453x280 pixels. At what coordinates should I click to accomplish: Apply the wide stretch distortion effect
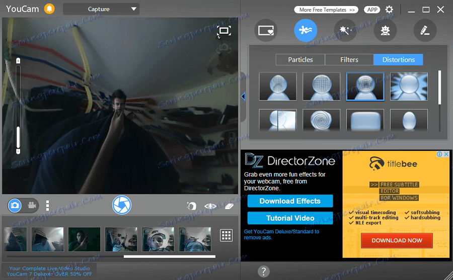[365, 120]
